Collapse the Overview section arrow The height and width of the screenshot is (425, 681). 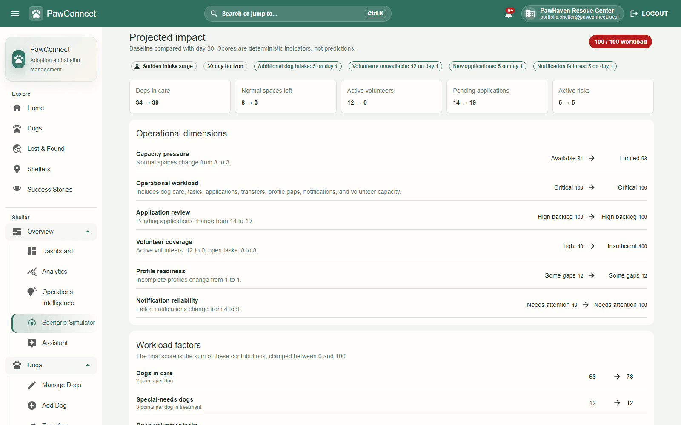pos(88,232)
